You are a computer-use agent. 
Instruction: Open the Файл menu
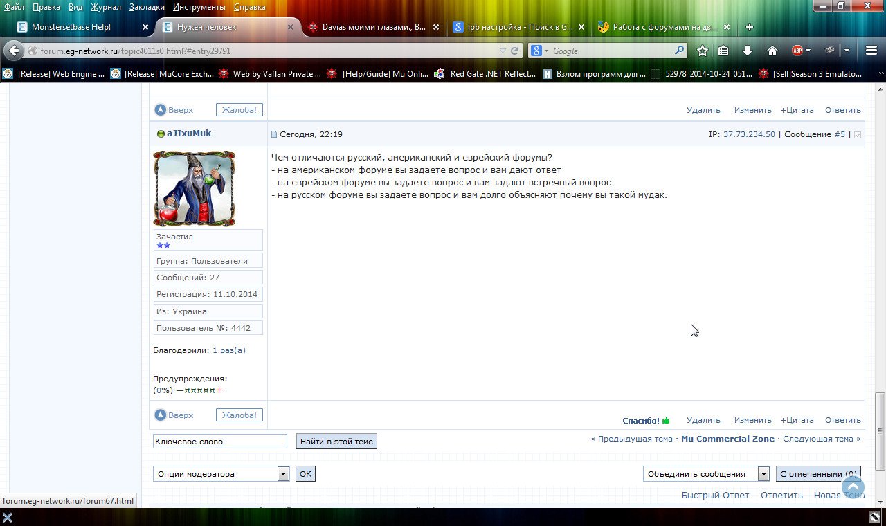click(14, 7)
